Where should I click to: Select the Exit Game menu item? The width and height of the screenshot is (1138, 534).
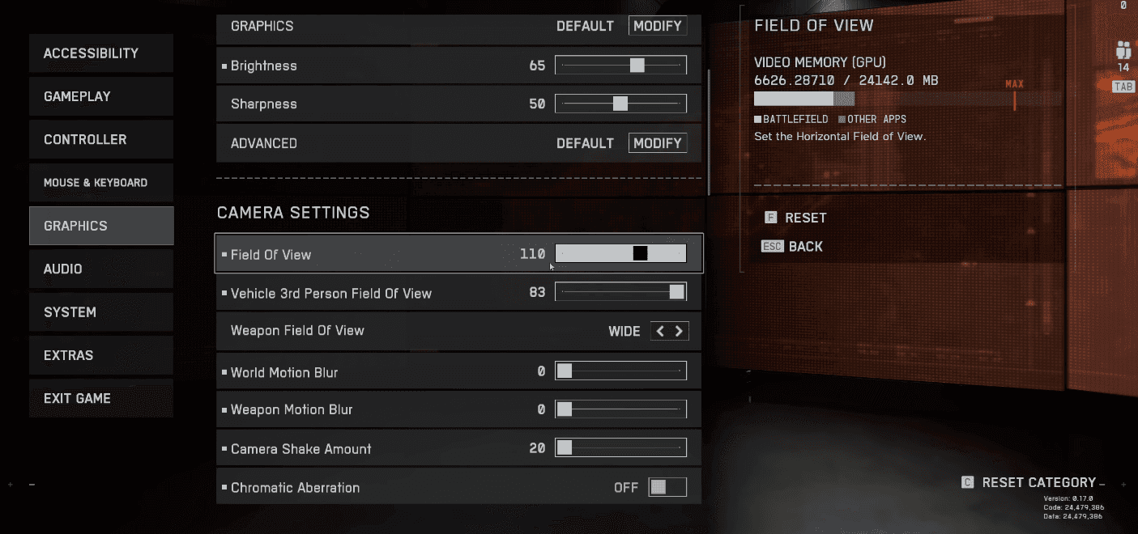point(101,398)
